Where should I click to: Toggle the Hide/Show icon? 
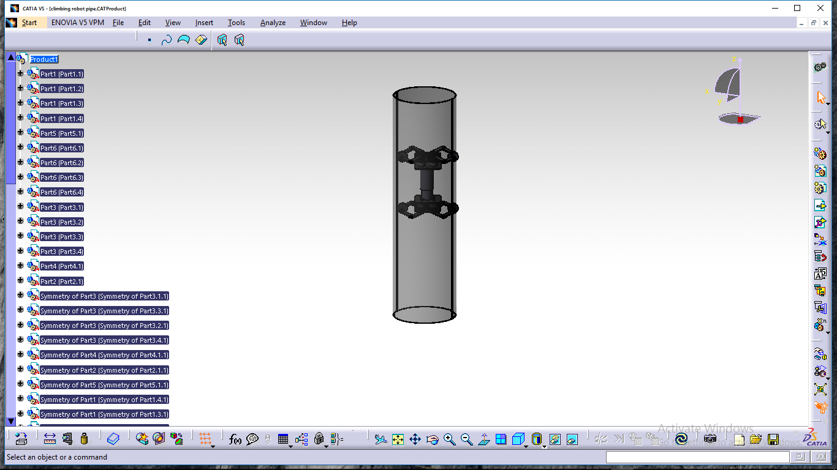[x=555, y=439]
